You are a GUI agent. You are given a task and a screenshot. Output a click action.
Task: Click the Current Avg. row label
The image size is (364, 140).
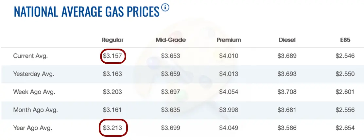coord(30,56)
